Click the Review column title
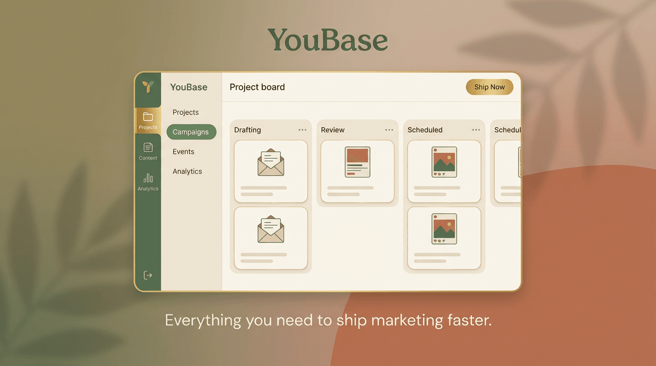Image resolution: width=656 pixels, height=366 pixels. pos(333,130)
